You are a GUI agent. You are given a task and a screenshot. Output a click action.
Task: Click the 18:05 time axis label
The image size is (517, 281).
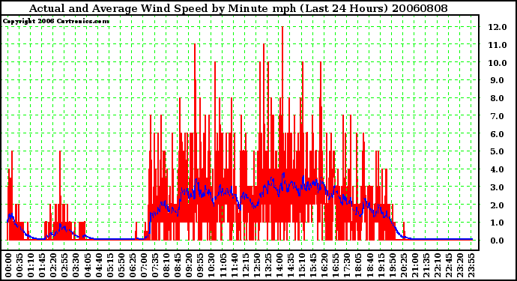(358, 265)
